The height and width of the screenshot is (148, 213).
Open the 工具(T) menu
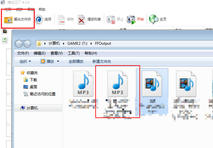(x=73, y=53)
